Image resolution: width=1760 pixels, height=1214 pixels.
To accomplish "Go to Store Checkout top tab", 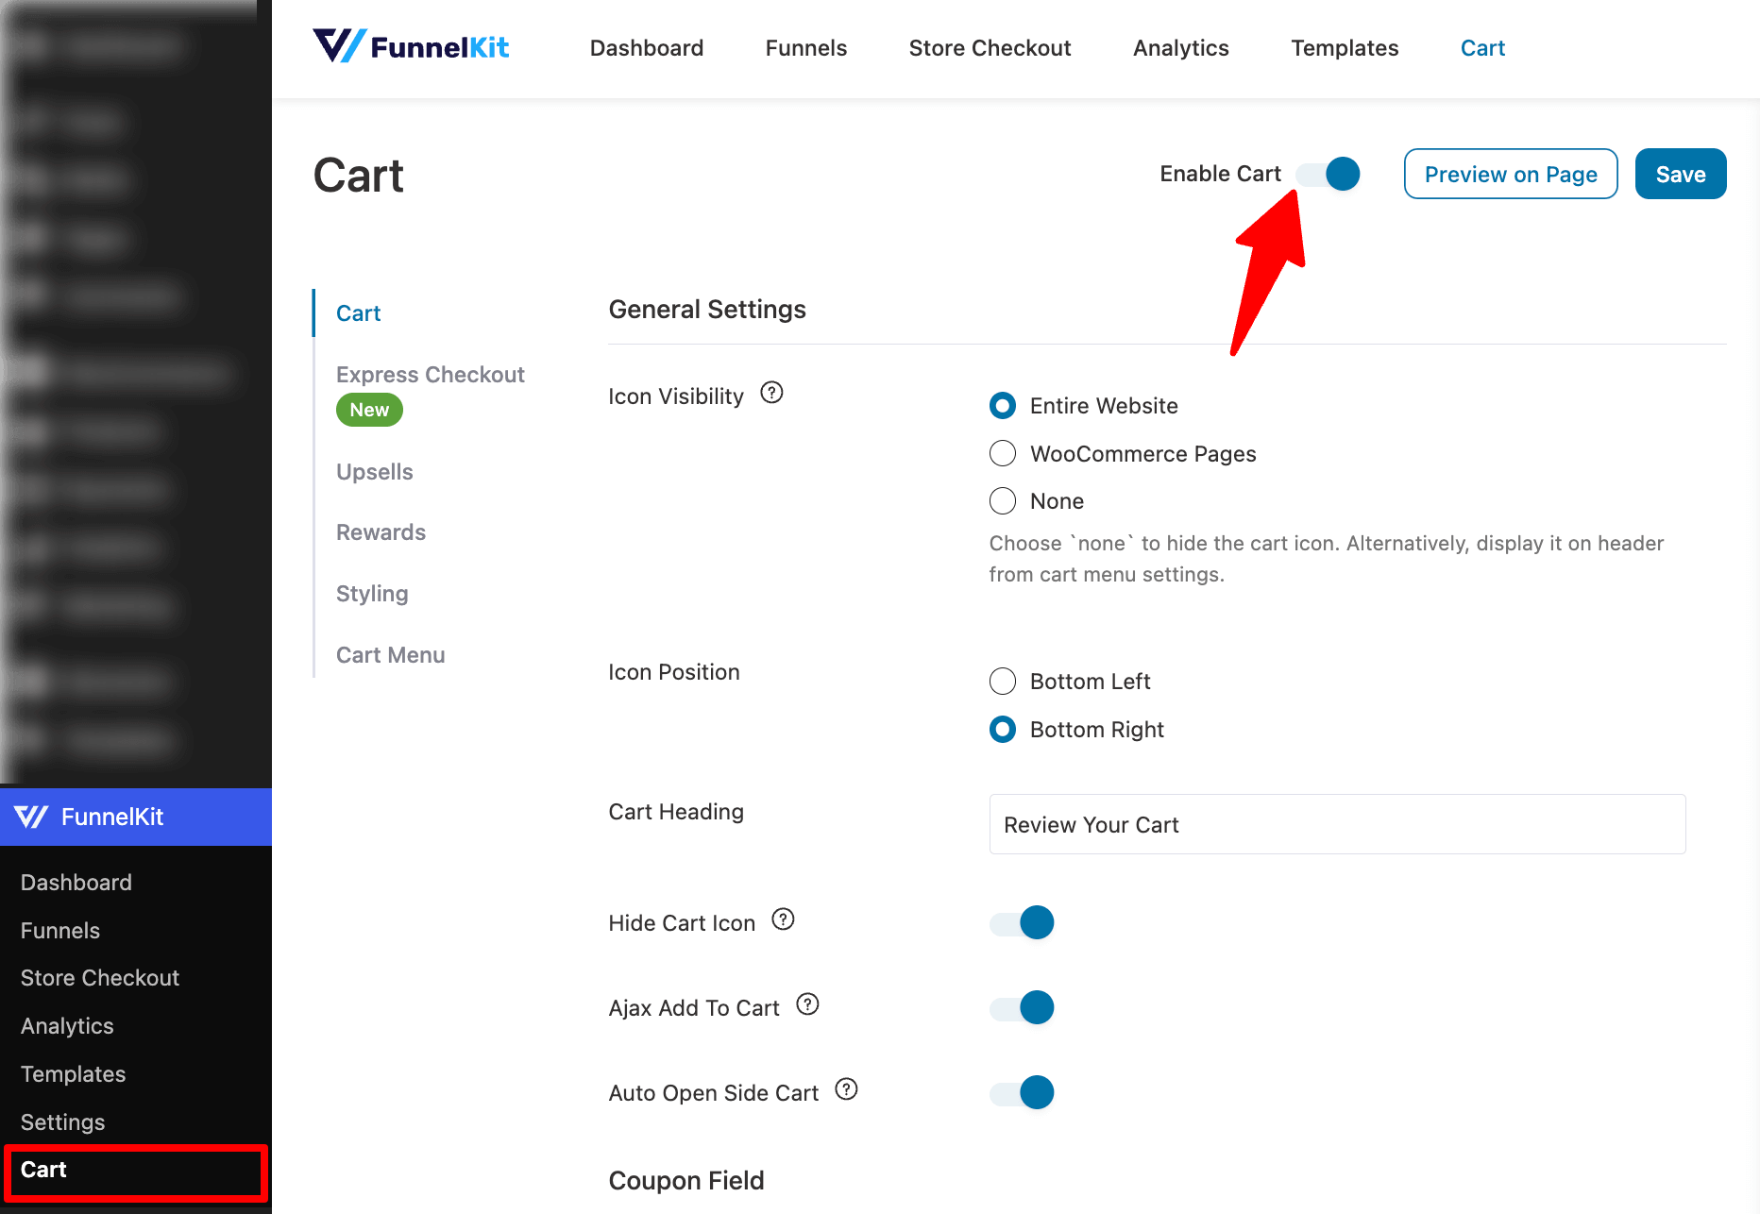I will coord(990,48).
